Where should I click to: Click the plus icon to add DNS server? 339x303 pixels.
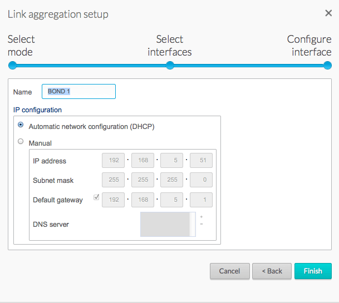click(x=201, y=217)
